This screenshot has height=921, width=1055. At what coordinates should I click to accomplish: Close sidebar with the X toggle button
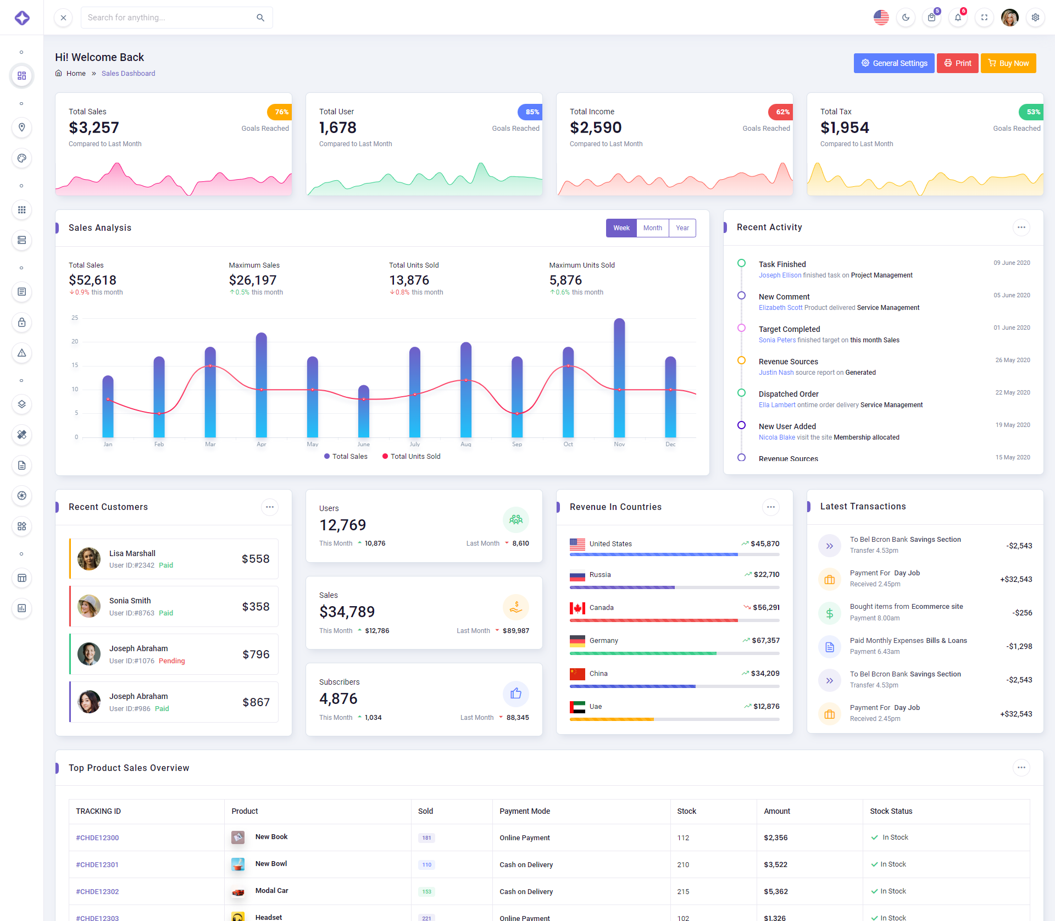[63, 18]
